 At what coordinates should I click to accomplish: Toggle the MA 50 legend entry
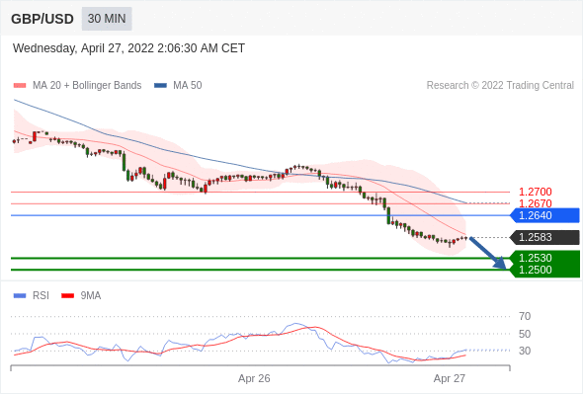(x=178, y=86)
